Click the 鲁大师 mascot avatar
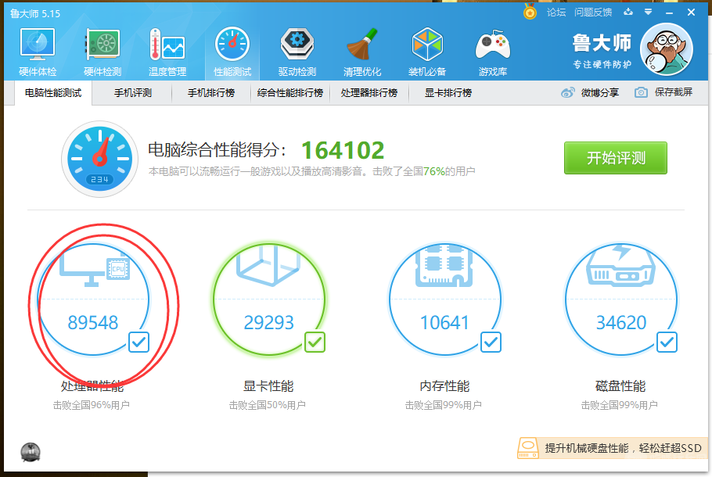Screen dimensions: 712x477 [x=666, y=49]
